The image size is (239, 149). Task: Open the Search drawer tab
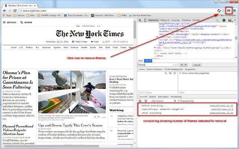[x=153, y=97]
